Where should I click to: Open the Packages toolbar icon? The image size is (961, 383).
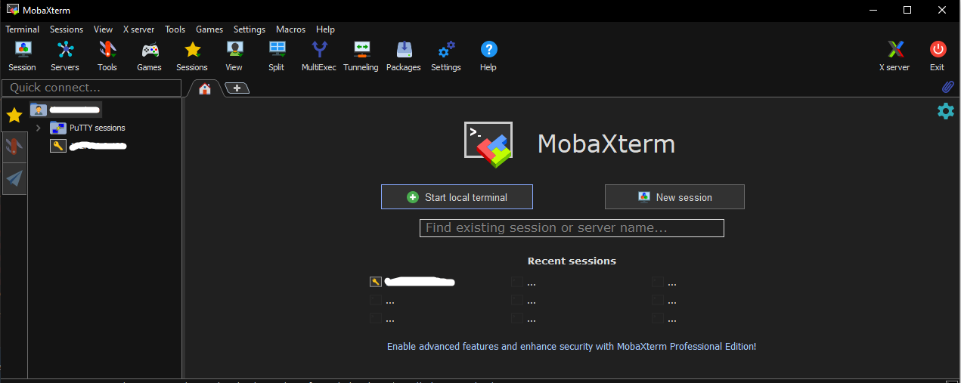(x=404, y=56)
